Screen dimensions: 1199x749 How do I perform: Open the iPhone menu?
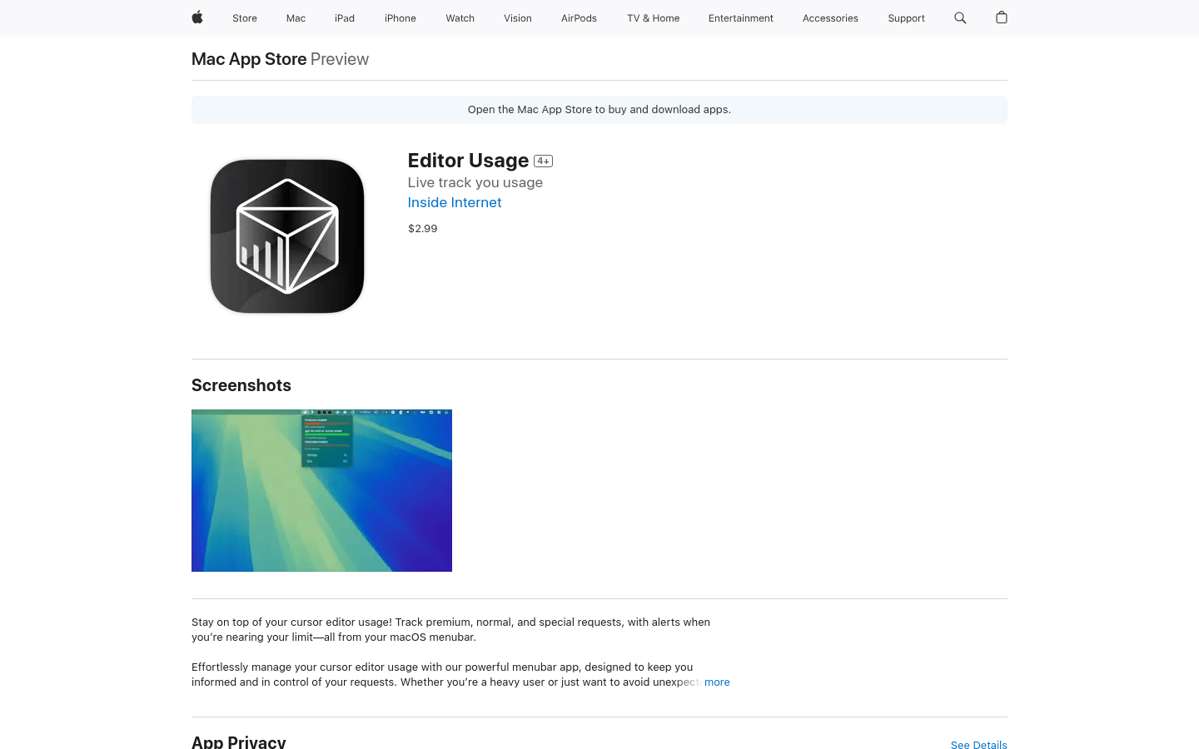tap(400, 18)
